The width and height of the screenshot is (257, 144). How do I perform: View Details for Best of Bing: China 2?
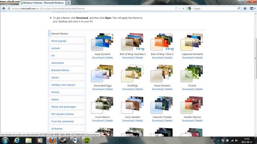169,58
